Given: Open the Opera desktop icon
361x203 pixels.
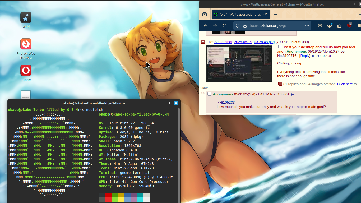Looking at the screenshot, I should coord(26,70).
